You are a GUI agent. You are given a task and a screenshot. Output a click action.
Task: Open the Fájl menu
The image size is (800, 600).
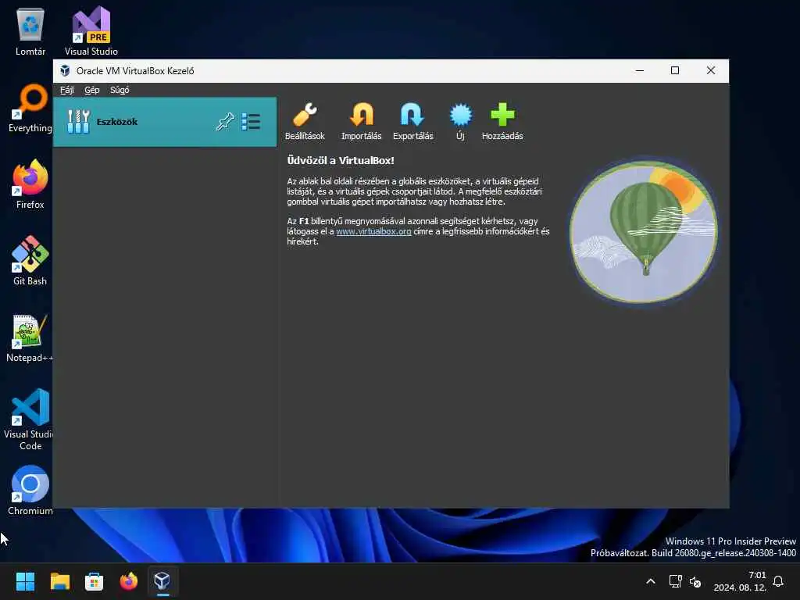click(67, 90)
